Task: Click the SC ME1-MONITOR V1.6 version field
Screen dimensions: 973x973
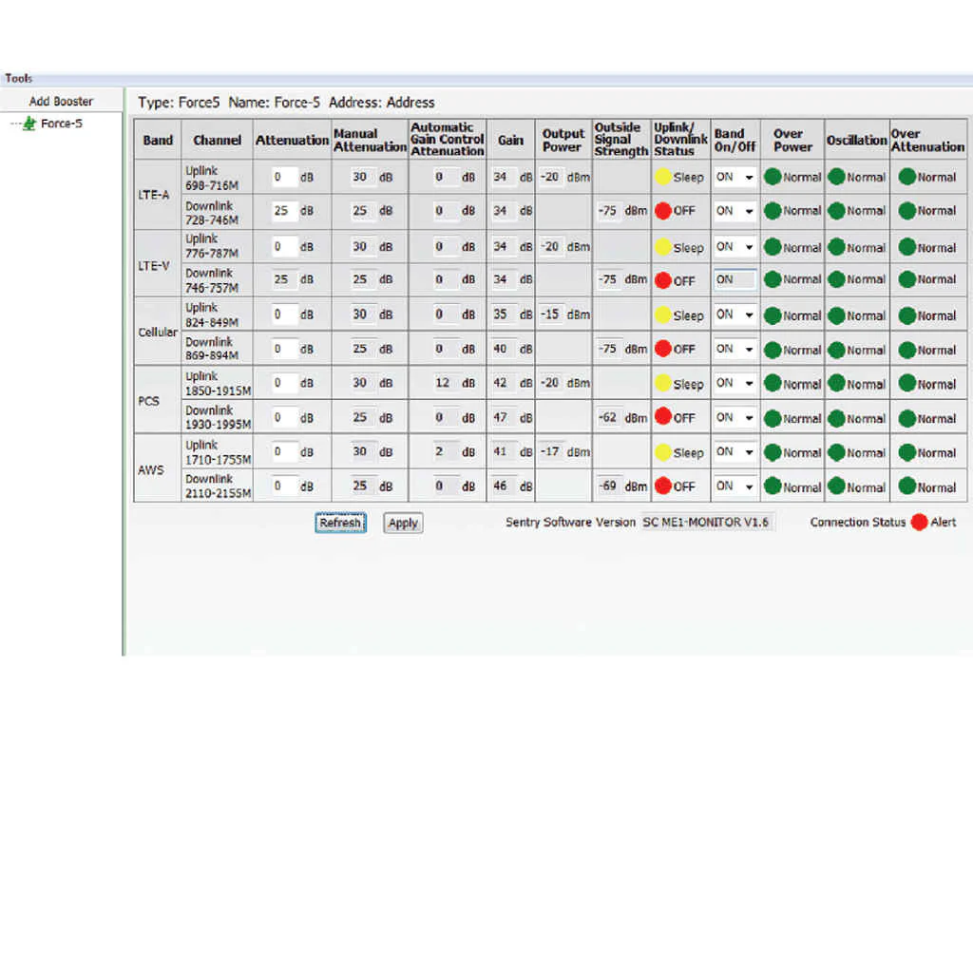Action: 707,522
